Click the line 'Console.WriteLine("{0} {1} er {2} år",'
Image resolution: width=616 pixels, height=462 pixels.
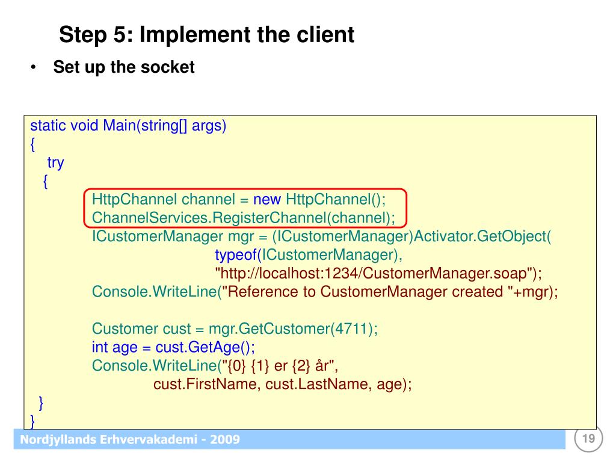pyautogui.click(x=215, y=366)
